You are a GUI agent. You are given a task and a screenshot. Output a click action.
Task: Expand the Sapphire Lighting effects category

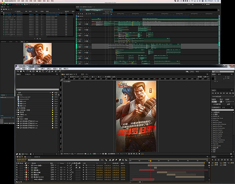[211, 132]
